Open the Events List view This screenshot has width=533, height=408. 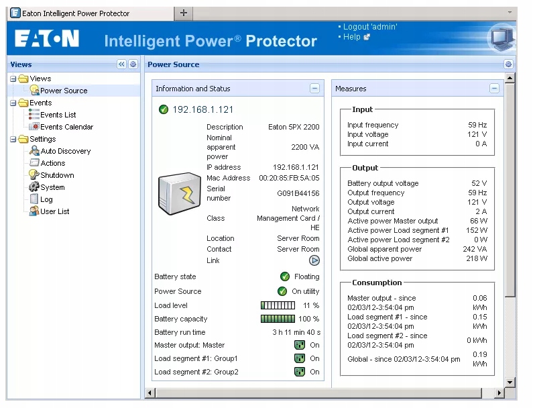[x=58, y=115]
